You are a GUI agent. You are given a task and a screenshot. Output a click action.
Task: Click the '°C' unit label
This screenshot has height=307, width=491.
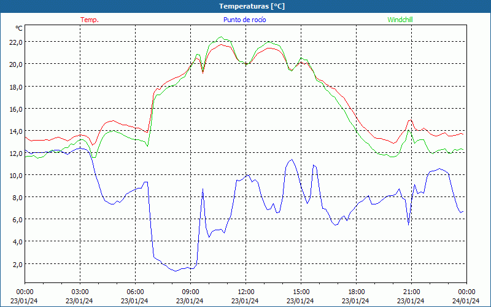click(x=19, y=28)
